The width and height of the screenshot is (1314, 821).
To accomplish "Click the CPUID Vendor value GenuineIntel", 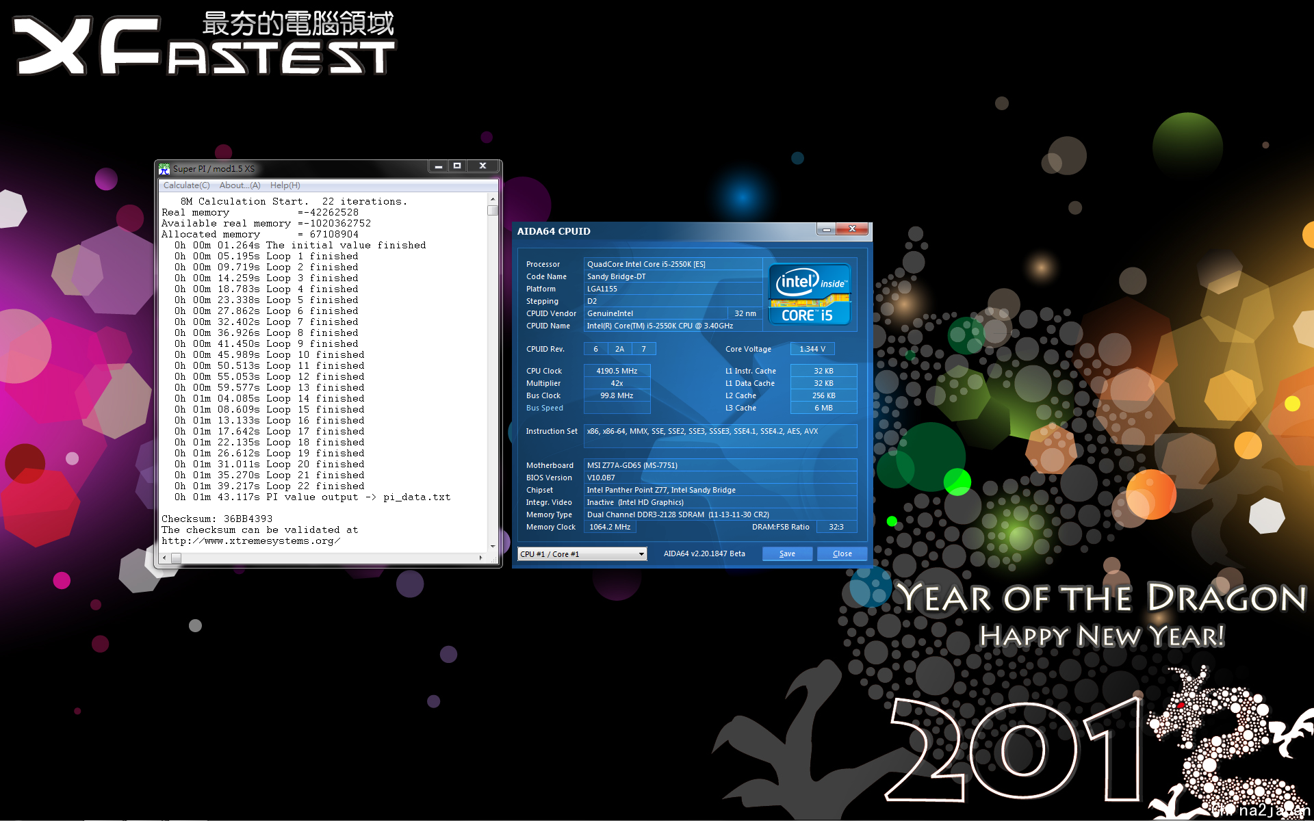I will (x=655, y=313).
